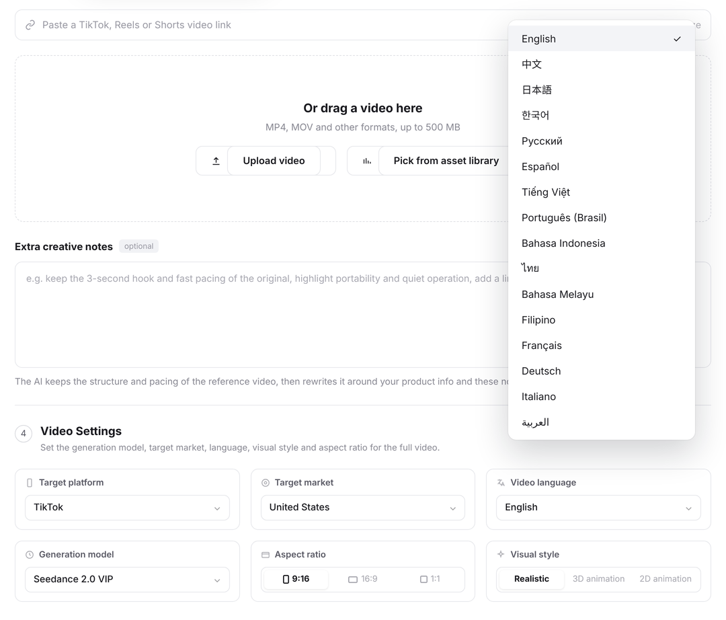Select English in the language menu

(602, 39)
